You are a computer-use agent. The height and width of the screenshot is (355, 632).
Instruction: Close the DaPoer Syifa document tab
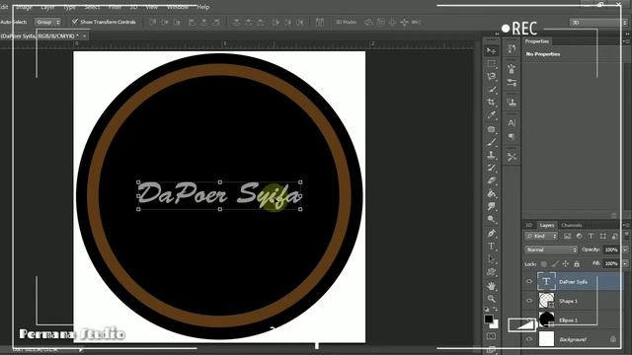coord(84,35)
